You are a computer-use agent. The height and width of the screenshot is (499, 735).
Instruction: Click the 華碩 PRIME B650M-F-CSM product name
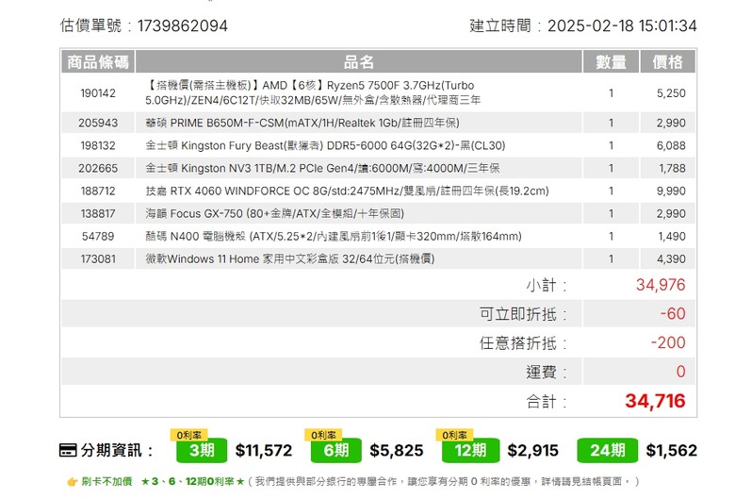click(302, 123)
